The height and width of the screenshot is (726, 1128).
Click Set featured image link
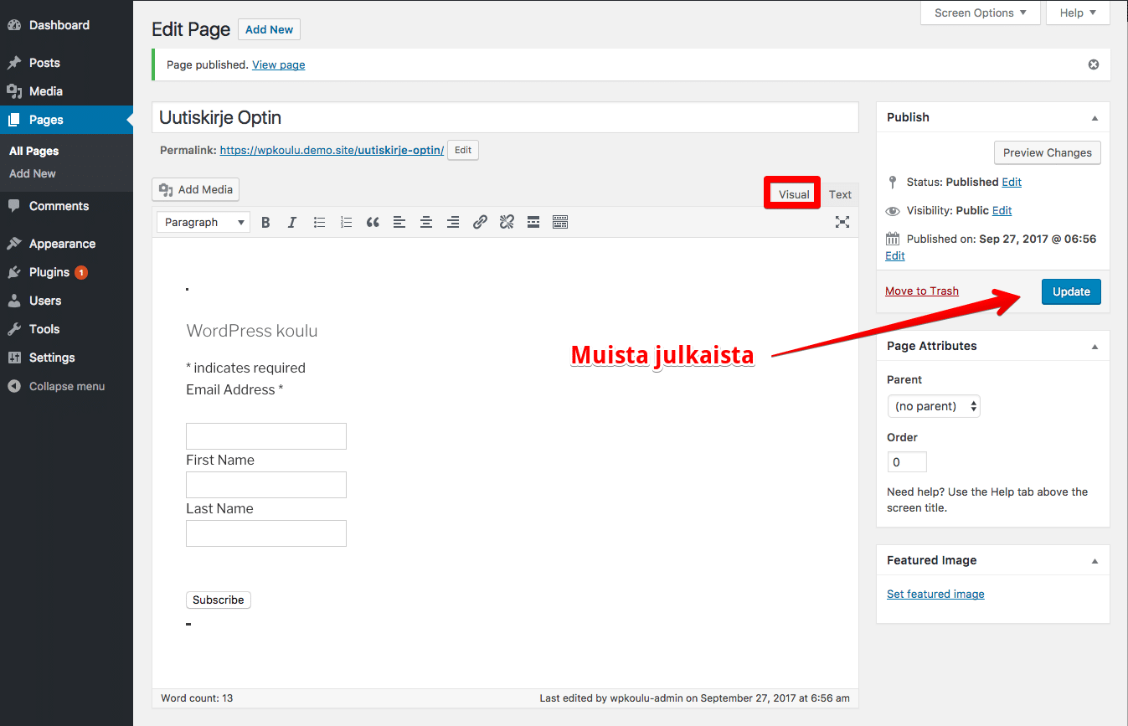point(935,594)
